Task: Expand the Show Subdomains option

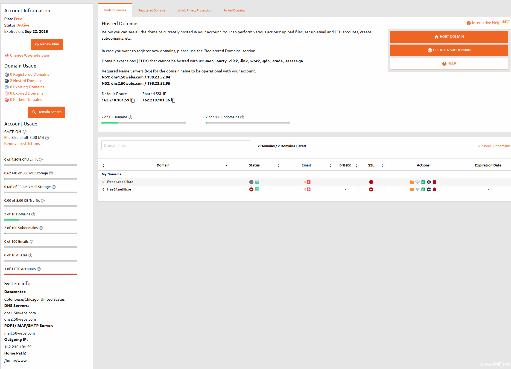Action: 494,146
